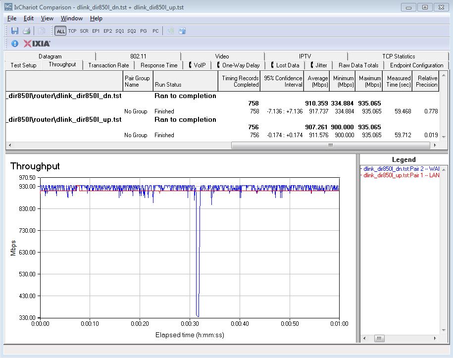Switch to the Jitter tab
The height and width of the screenshot is (358, 453).
tap(319, 65)
